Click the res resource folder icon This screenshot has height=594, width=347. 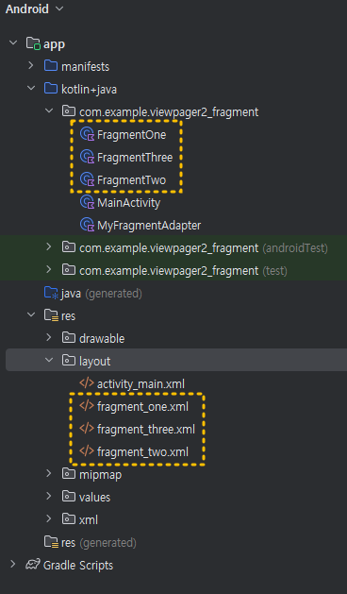point(51,315)
